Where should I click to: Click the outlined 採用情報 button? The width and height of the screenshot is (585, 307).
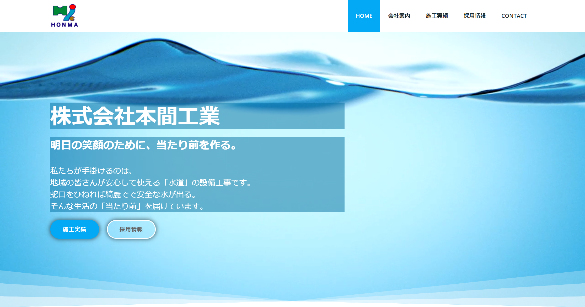[x=131, y=229]
